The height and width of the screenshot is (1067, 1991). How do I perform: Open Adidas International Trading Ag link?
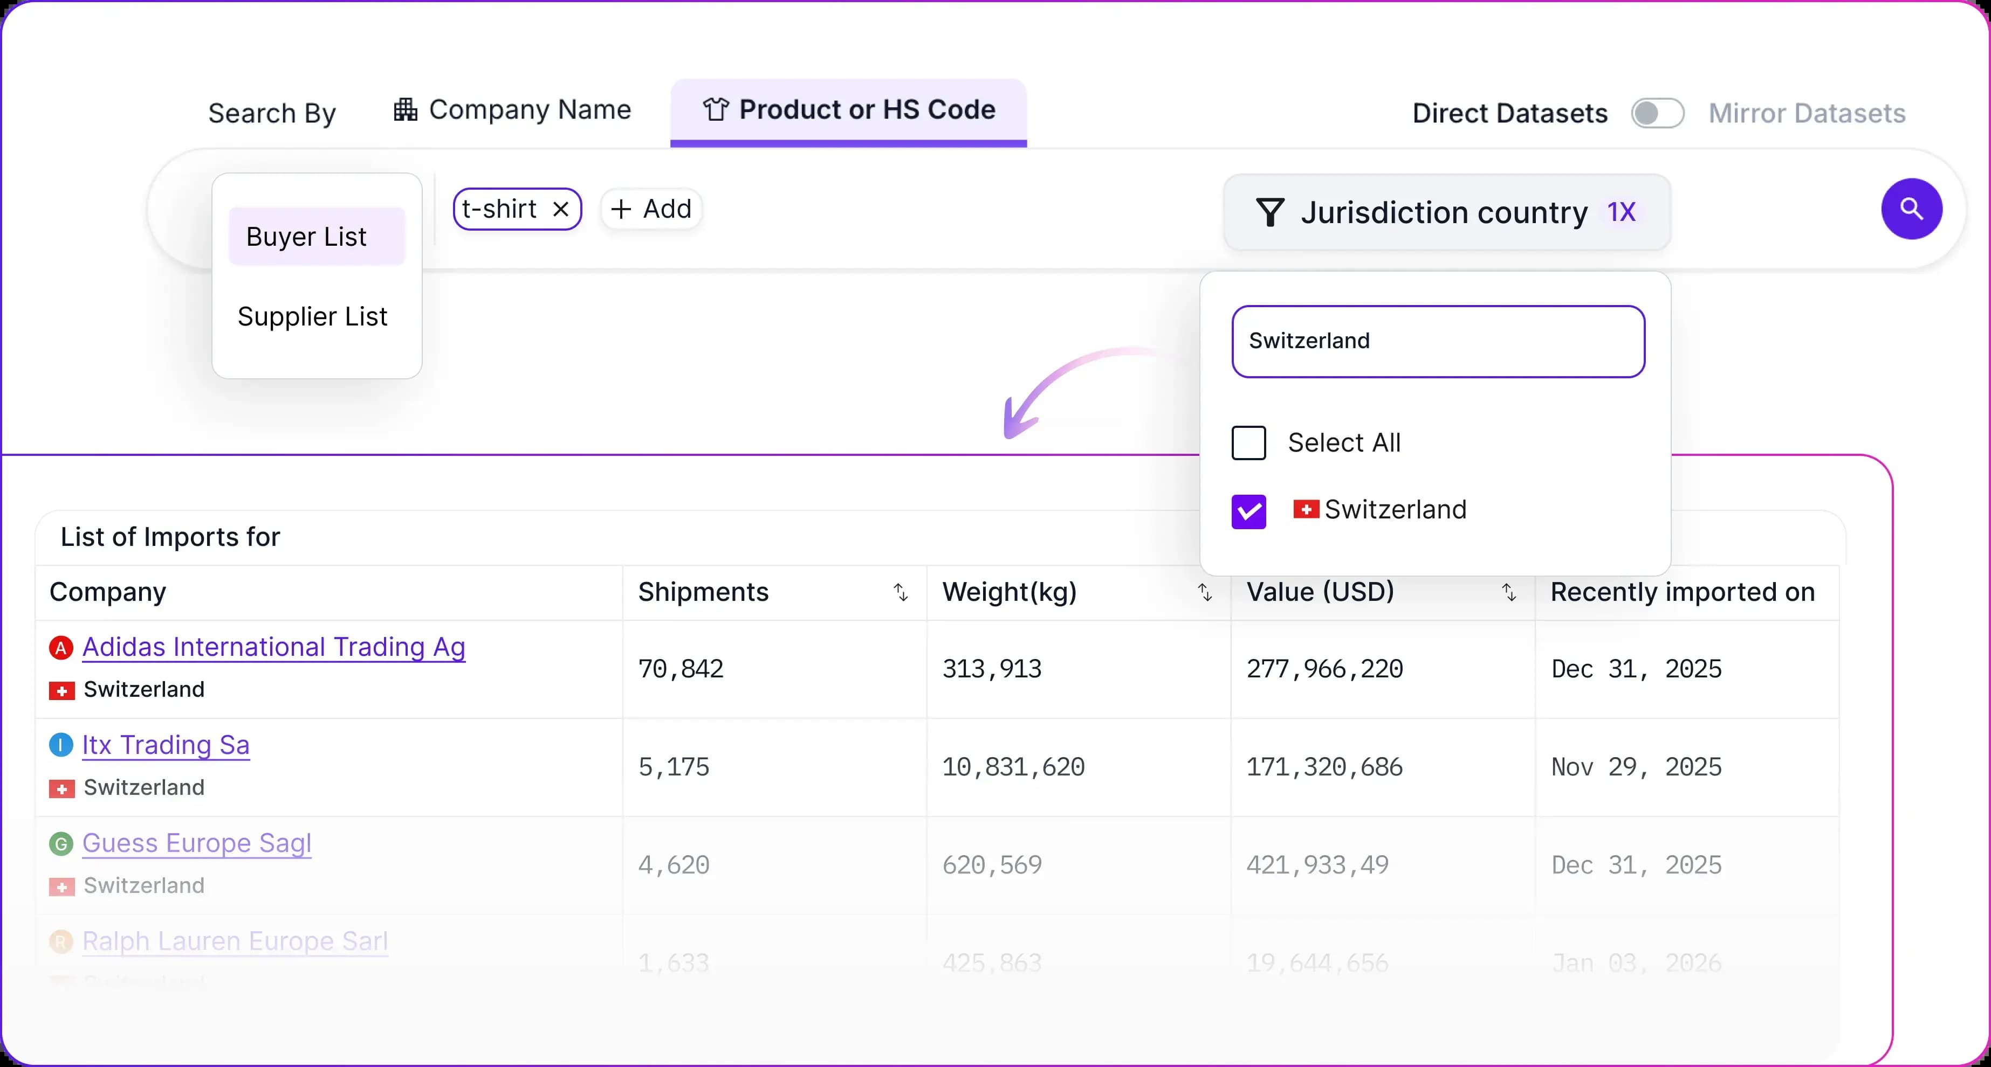coord(273,647)
